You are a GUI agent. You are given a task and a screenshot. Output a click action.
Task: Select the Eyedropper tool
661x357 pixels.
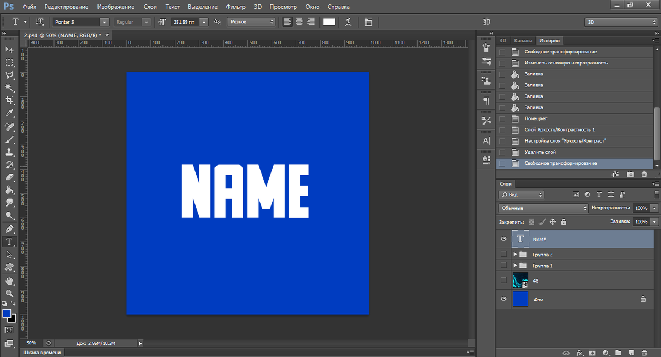(x=9, y=113)
